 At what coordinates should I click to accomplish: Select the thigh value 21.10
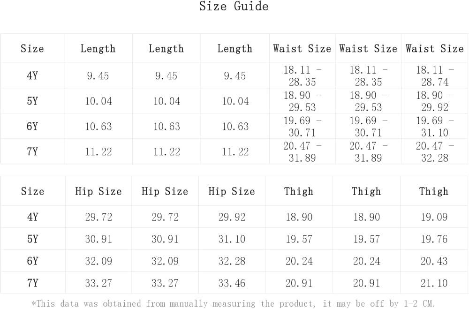pyautogui.click(x=434, y=283)
